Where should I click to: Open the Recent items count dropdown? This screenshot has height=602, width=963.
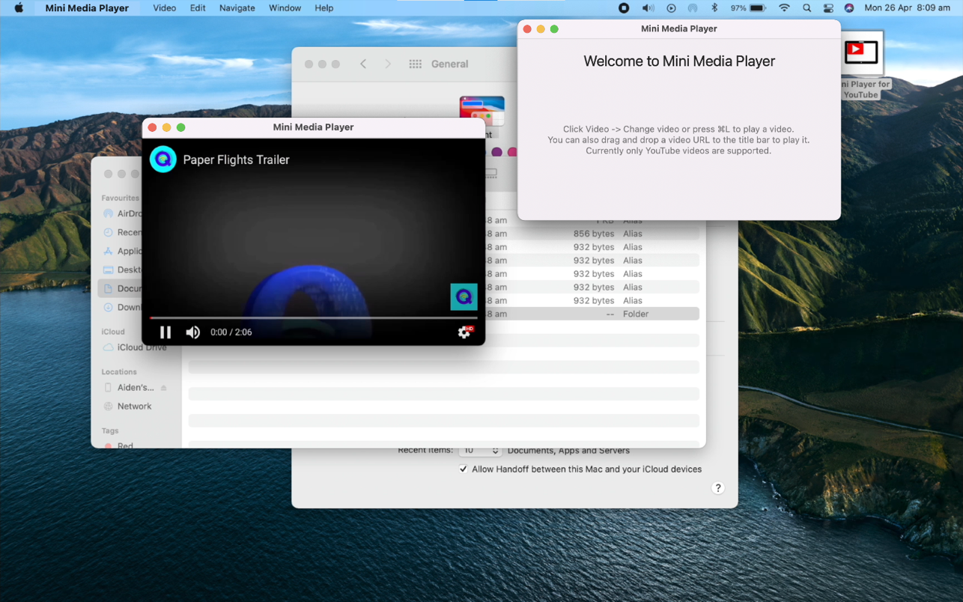(x=479, y=450)
